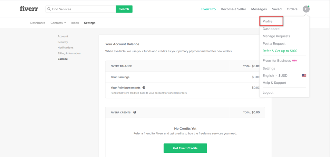
Task: Open Security settings in sidebar
Action: [63, 42]
